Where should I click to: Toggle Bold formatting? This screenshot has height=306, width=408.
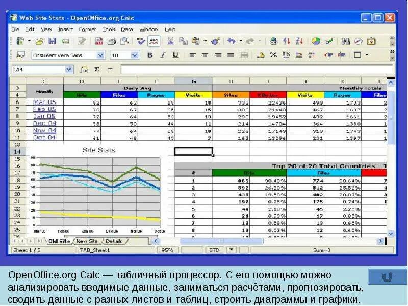tap(150, 55)
